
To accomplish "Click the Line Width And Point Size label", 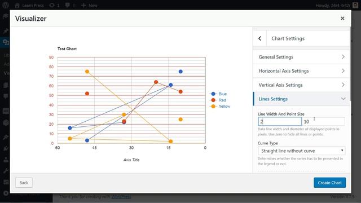I will coord(281,114).
